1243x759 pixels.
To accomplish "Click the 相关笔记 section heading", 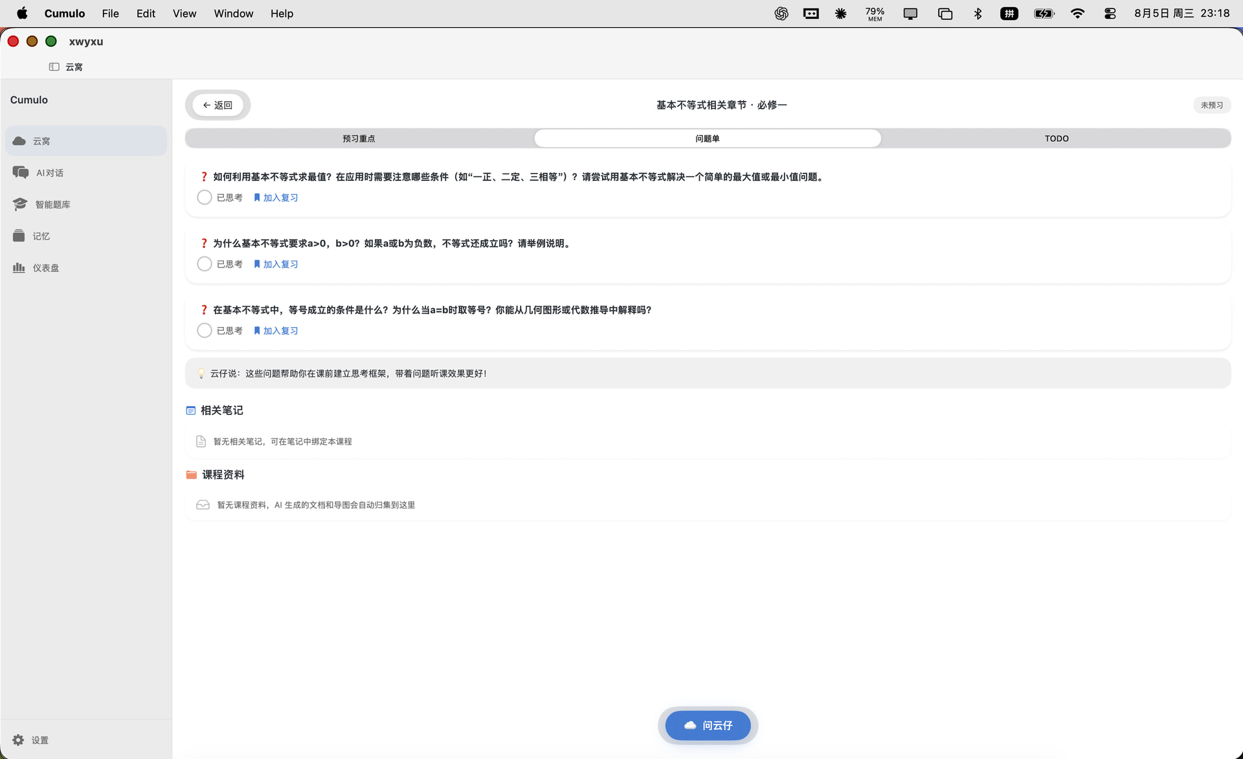I will [222, 411].
